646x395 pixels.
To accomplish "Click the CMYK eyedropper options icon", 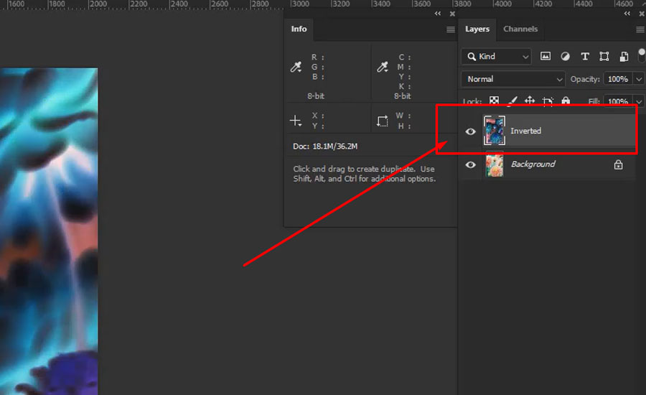I will [383, 67].
